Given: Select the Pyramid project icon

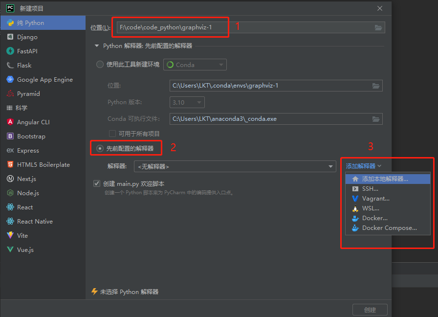Looking at the screenshot, I should [x=10, y=93].
